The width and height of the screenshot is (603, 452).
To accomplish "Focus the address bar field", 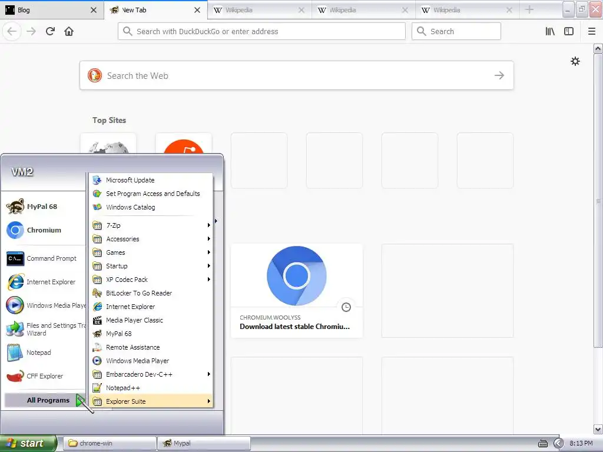I will click(x=261, y=31).
